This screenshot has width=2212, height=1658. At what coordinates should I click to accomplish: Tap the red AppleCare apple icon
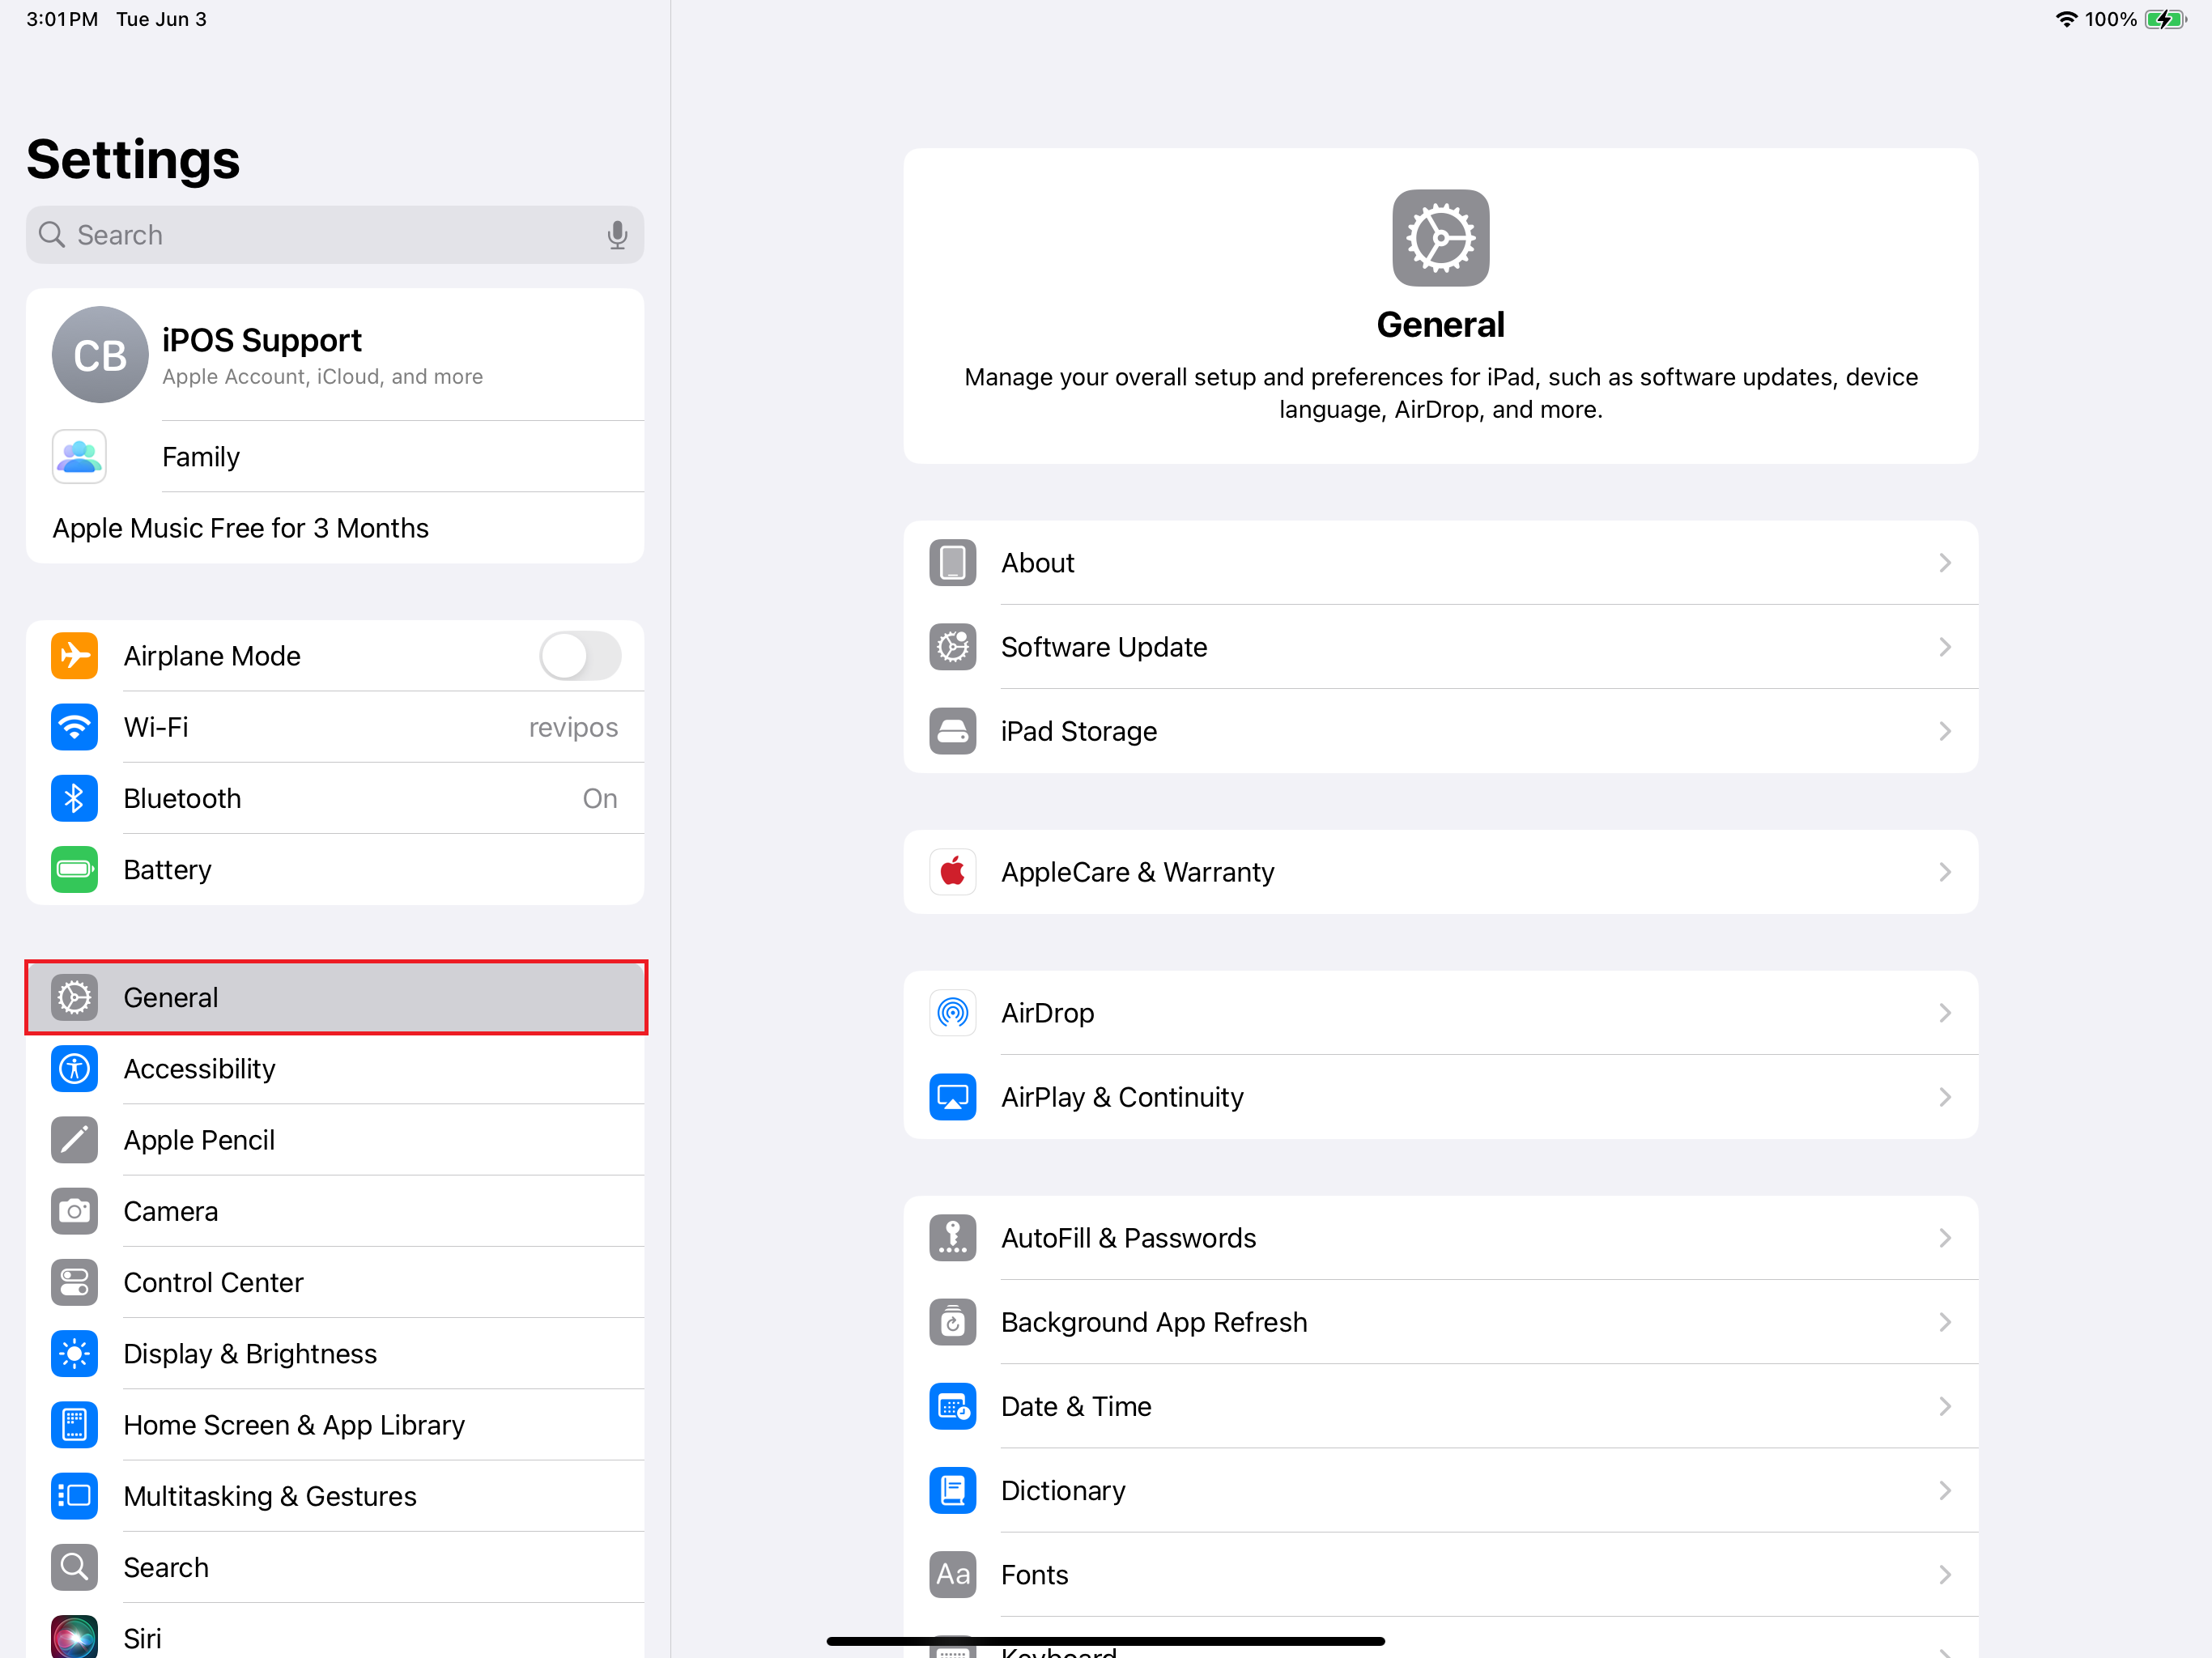point(952,872)
